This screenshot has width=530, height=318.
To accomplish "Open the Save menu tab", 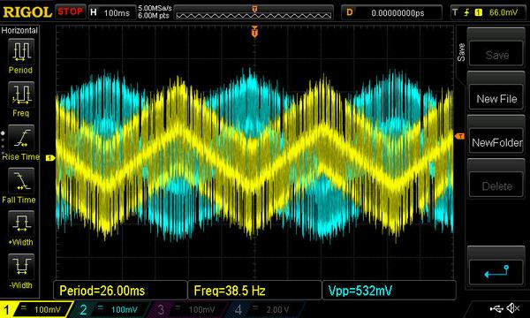I will pos(461,52).
